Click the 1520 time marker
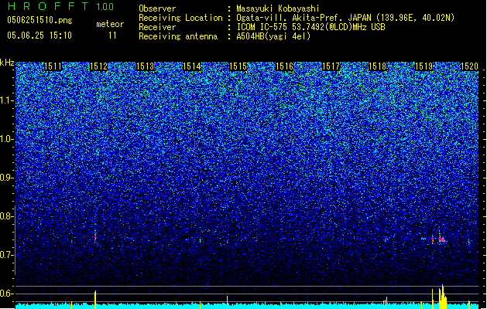The width and height of the screenshot is (487, 309). pos(469,66)
